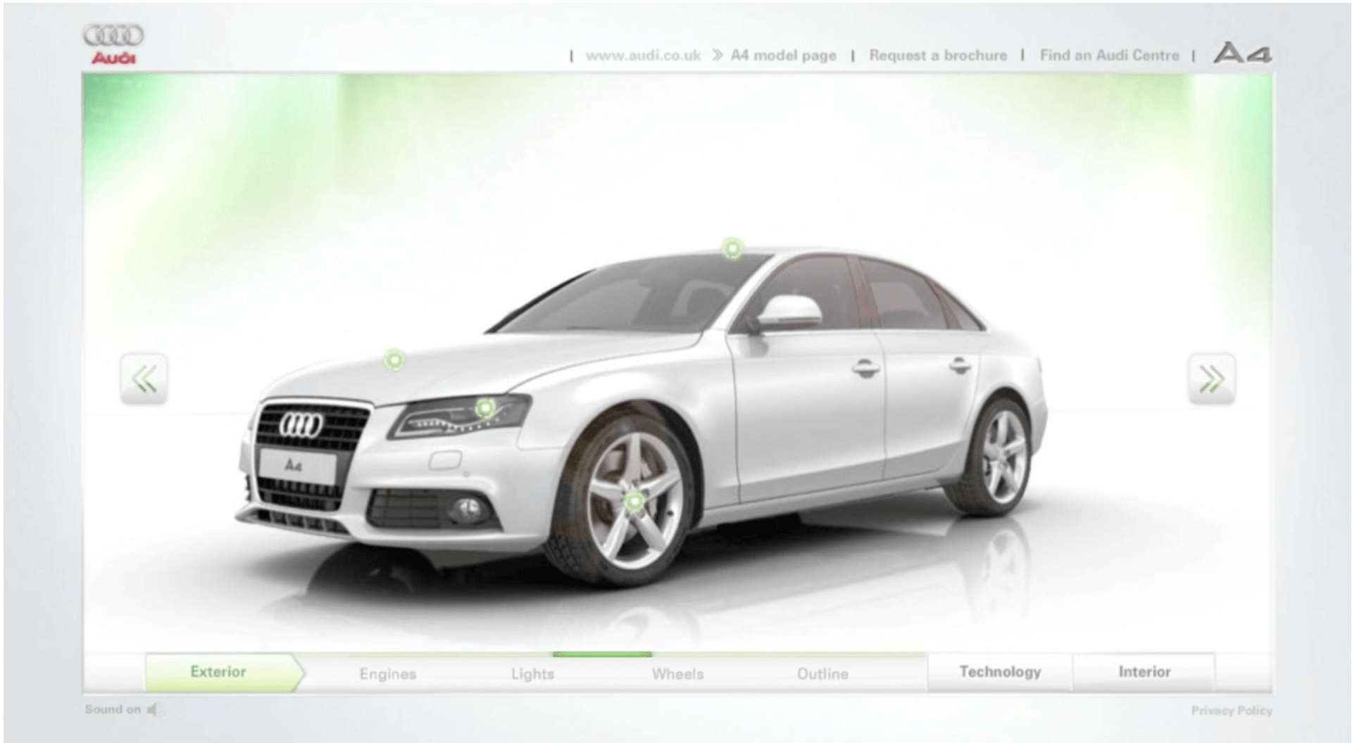The width and height of the screenshot is (1352, 743).
Task: Open the Outline section
Action: [822, 674]
